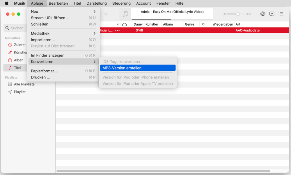Viewport: 291px width, 175px height.
Task: Click the iCloud status column header
Action: click(x=124, y=24)
